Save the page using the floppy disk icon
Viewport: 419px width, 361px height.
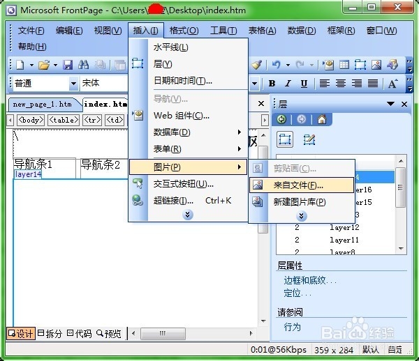pos(68,65)
